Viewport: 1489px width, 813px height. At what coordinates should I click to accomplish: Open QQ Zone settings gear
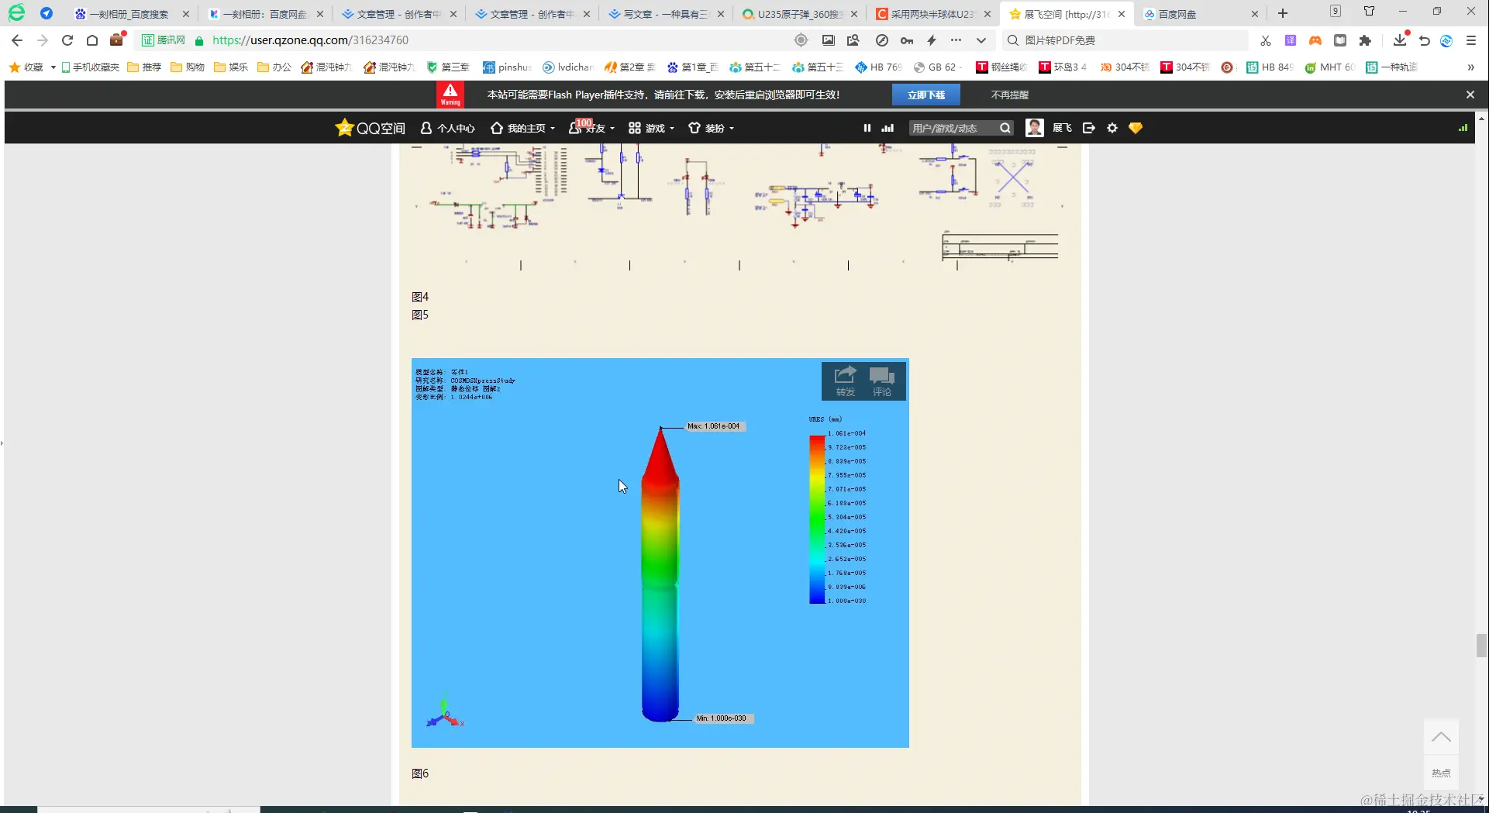point(1112,128)
